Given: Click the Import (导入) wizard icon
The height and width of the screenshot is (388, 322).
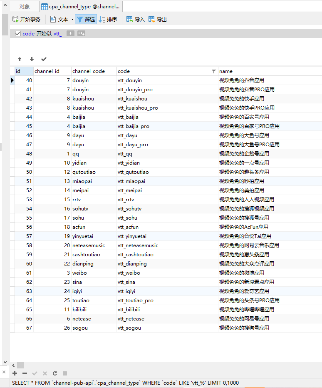Looking at the screenshot, I should (x=135, y=19).
